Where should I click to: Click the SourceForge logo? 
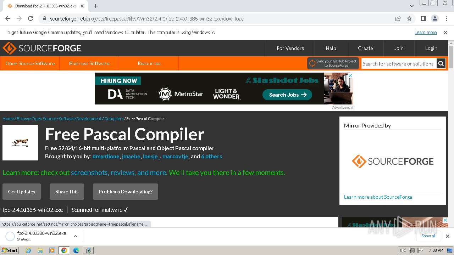click(x=42, y=48)
